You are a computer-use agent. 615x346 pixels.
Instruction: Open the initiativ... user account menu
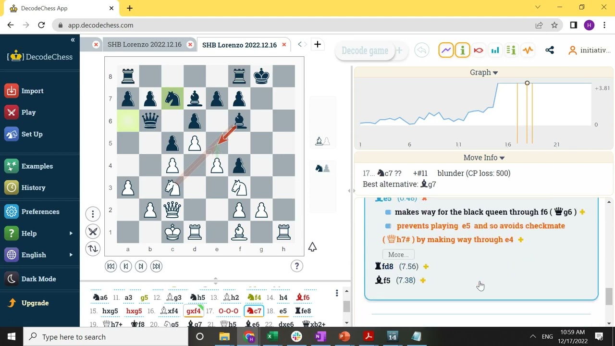click(589, 50)
